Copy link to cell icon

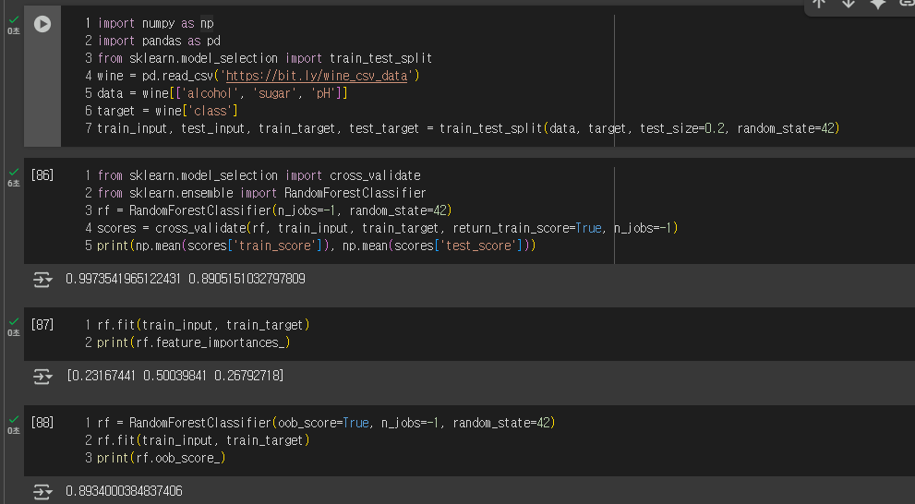[908, 4]
